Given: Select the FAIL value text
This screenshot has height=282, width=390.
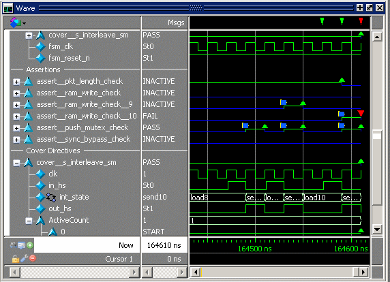Looking at the screenshot, I should [x=150, y=116].
